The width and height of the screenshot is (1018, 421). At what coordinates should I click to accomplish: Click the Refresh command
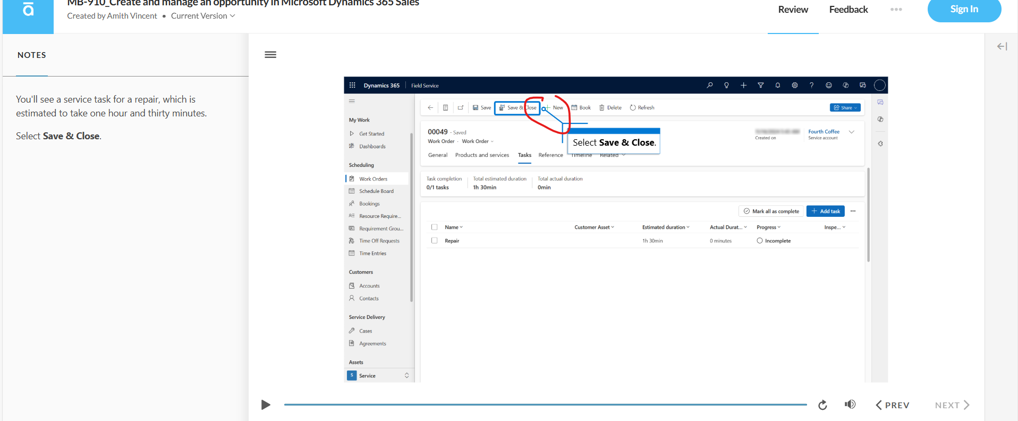(642, 107)
